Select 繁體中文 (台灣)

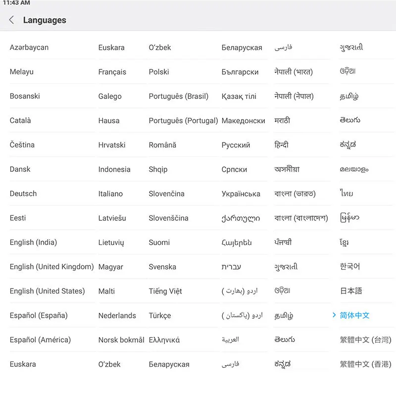(x=365, y=340)
